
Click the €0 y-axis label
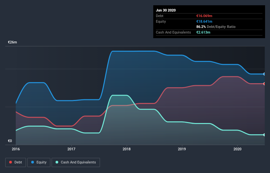10,141
